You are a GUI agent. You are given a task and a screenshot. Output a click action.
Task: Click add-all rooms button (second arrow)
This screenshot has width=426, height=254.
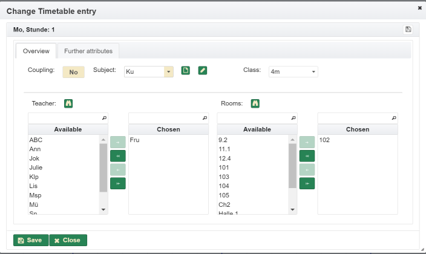(x=307, y=156)
